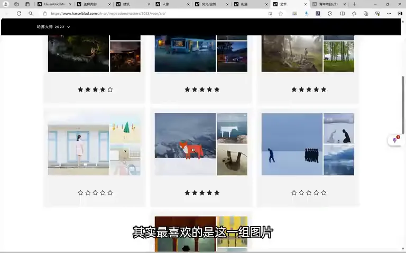Open the green tree trunks thumbnail

[339, 56]
